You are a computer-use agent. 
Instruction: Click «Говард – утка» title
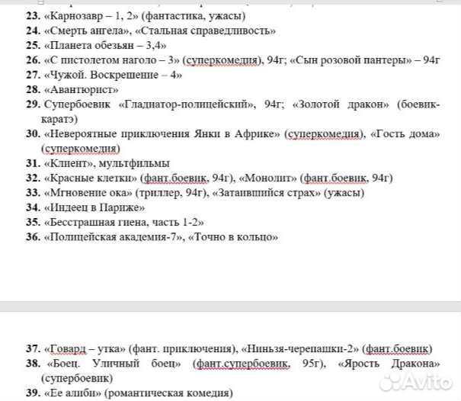85,348
